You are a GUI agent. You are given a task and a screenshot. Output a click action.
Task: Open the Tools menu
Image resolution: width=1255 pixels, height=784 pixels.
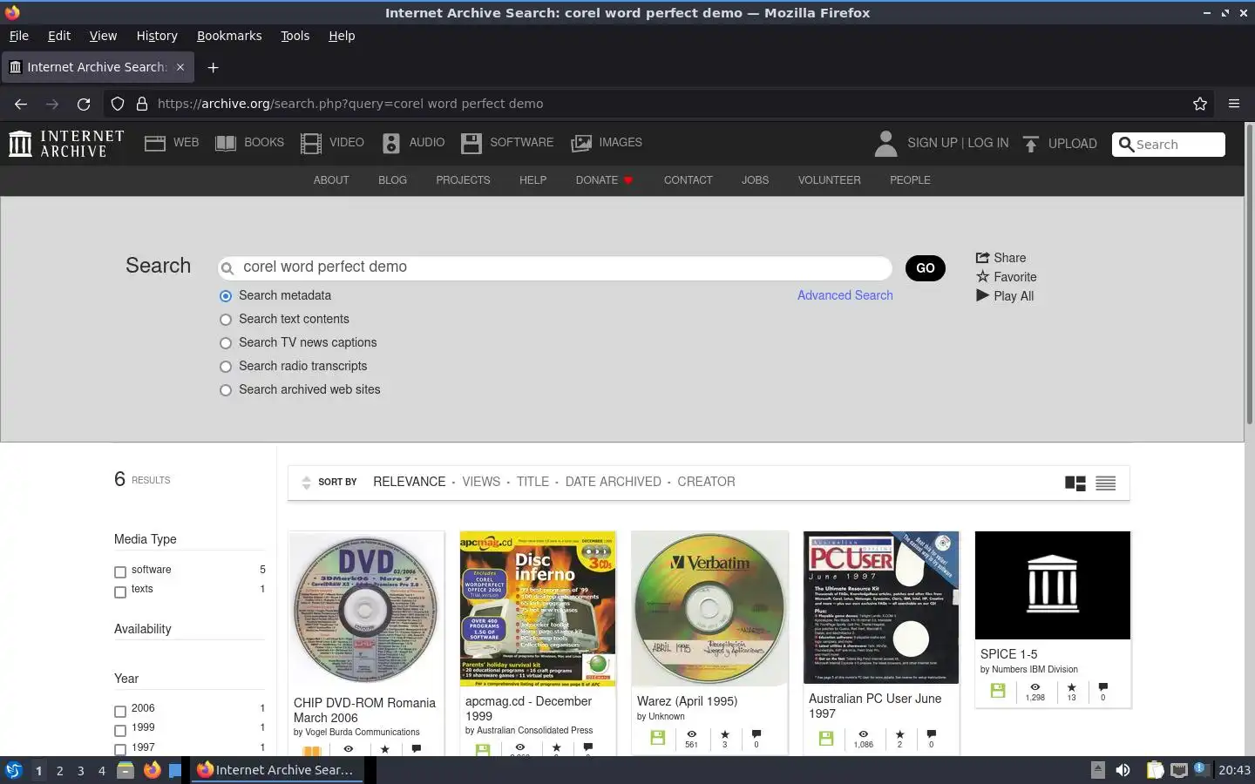[x=295, y=36]
